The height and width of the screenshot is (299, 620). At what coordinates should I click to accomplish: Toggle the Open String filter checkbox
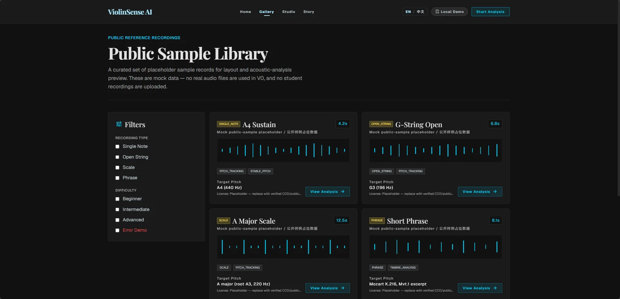point(117,157)
